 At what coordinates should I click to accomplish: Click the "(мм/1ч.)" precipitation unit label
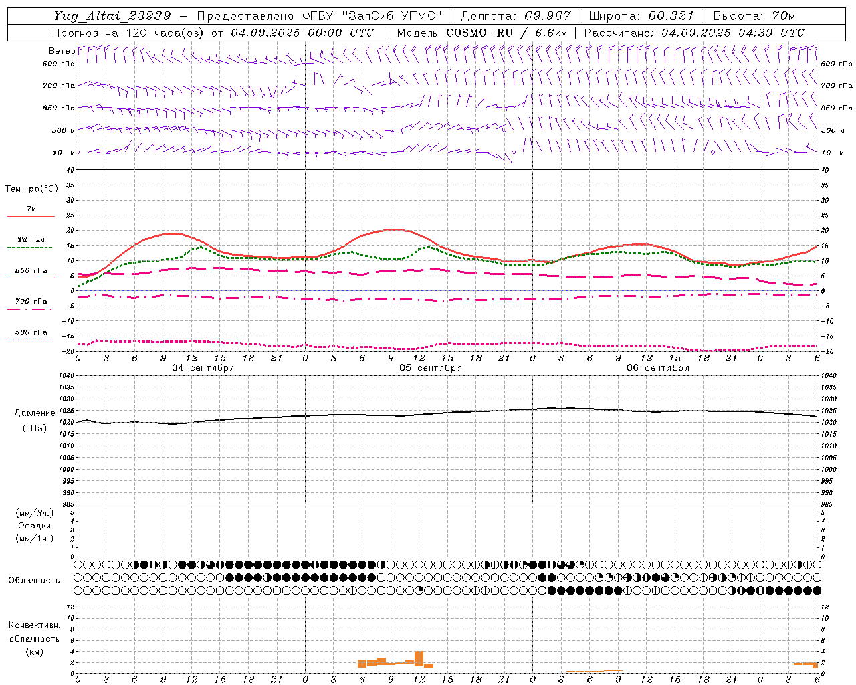35,539
